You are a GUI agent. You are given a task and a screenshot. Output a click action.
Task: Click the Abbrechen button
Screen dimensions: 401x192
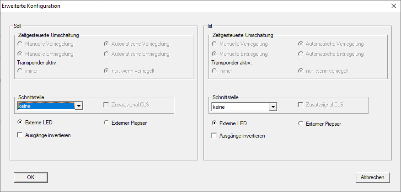[x=373, y=177]
